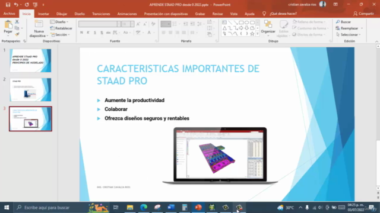Toggle Underline (S) formatting
Image resolution: width=380 pixels, height=213 pixels.
tap(95, 33)
